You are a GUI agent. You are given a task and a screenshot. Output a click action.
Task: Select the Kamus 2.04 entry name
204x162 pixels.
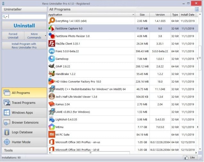pos(63,104)
